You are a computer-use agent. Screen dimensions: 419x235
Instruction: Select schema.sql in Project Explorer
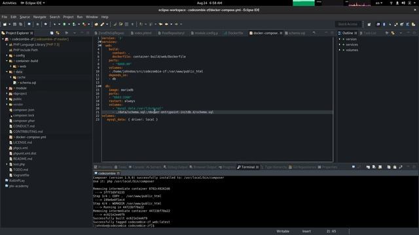(x=27, y=83)
